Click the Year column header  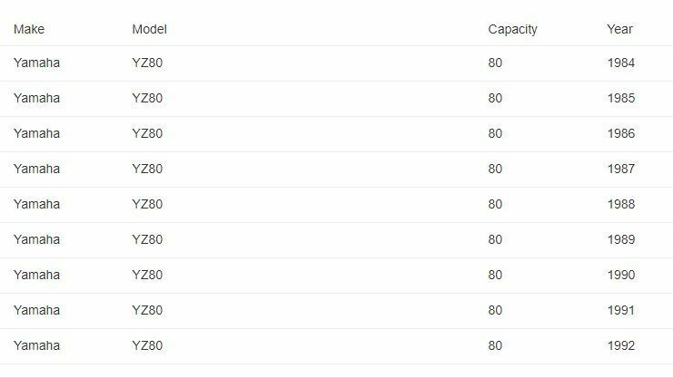[x=619, y=29]
